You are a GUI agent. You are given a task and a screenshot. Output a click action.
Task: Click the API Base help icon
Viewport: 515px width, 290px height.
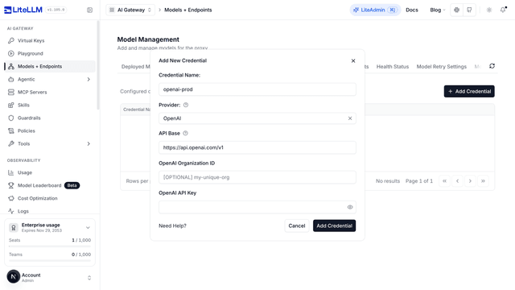(185, 133)
